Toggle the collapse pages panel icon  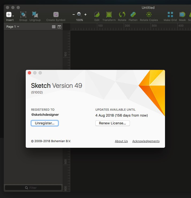tap(59, 27)
